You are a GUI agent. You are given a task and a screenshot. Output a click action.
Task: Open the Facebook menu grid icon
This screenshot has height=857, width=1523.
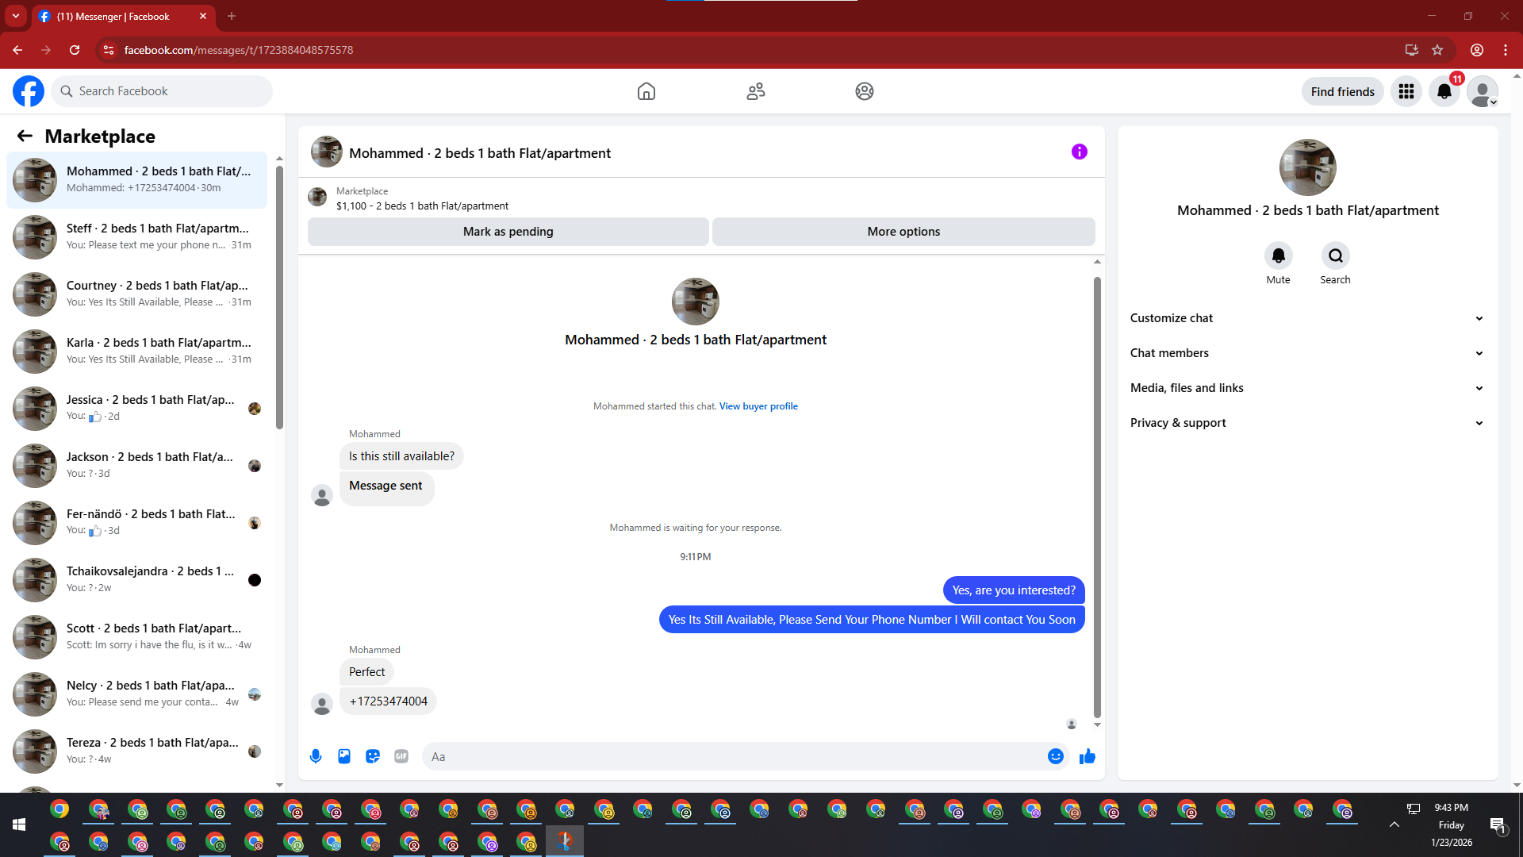click(x=1406, y=91)
